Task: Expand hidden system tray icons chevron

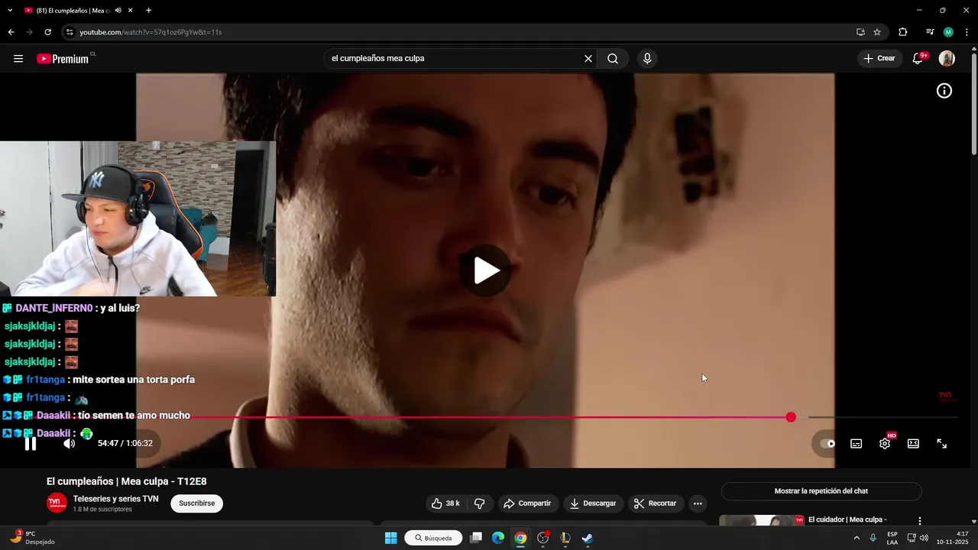Action: click(856, 538)
